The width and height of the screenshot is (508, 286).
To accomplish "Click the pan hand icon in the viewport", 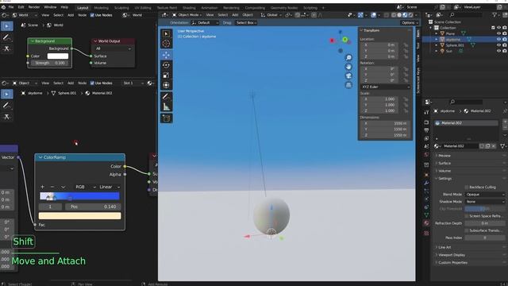I will tap(348, 67).
